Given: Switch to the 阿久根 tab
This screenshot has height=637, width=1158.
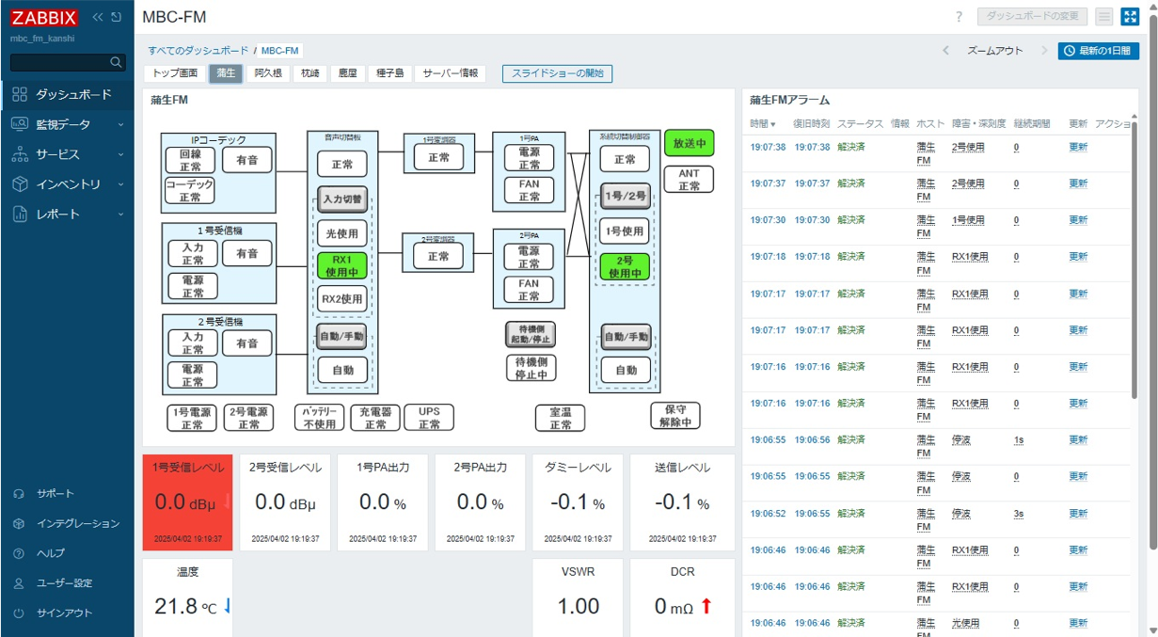Looking at the screenshot, I should click(268, 73).
